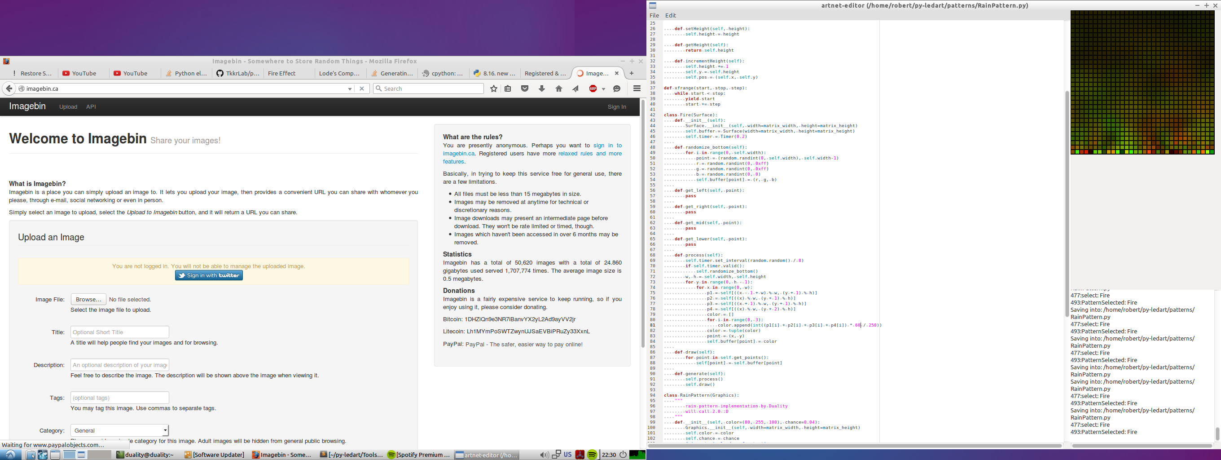This screenshot has height=460, width=1221.
Task: Click the imagebin.ca address bar
Action: tap(185, 88)
